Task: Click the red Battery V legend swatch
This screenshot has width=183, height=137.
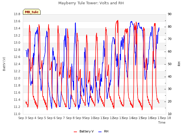Action: (x=75, y=132)
